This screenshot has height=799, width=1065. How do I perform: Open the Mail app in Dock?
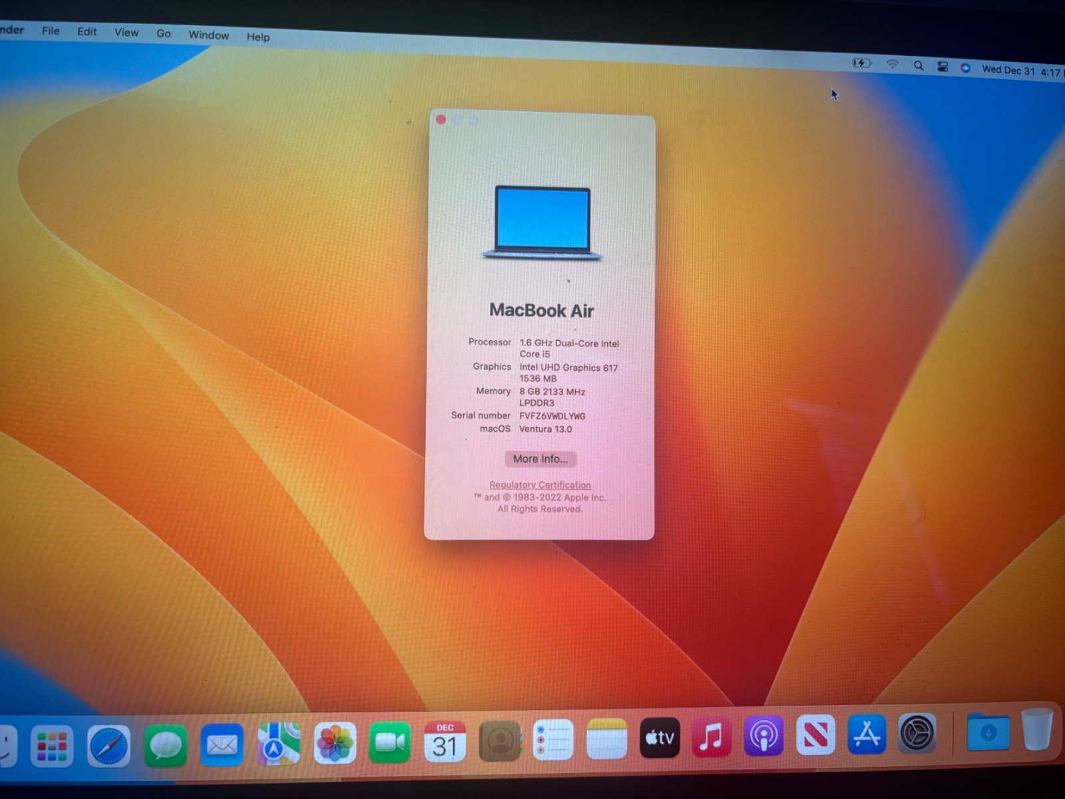tap(222, 744)
